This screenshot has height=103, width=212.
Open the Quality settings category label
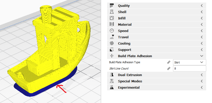click(x=124, y=6)
